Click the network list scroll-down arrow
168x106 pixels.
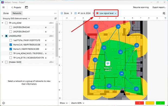pos(57,64)
